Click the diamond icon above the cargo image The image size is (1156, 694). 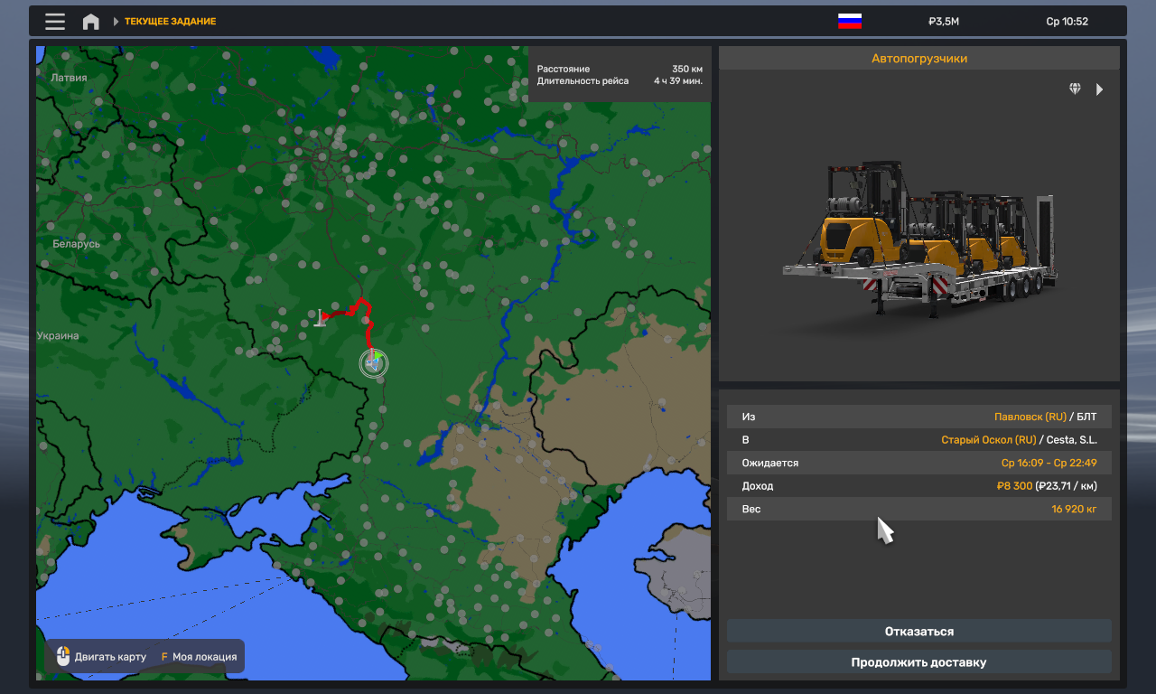click(1075, 89)
